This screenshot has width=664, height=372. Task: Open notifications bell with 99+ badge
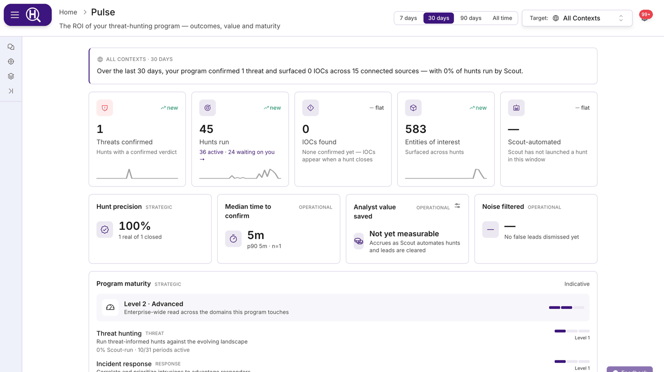pyautogui.click(x=645, y=17)
